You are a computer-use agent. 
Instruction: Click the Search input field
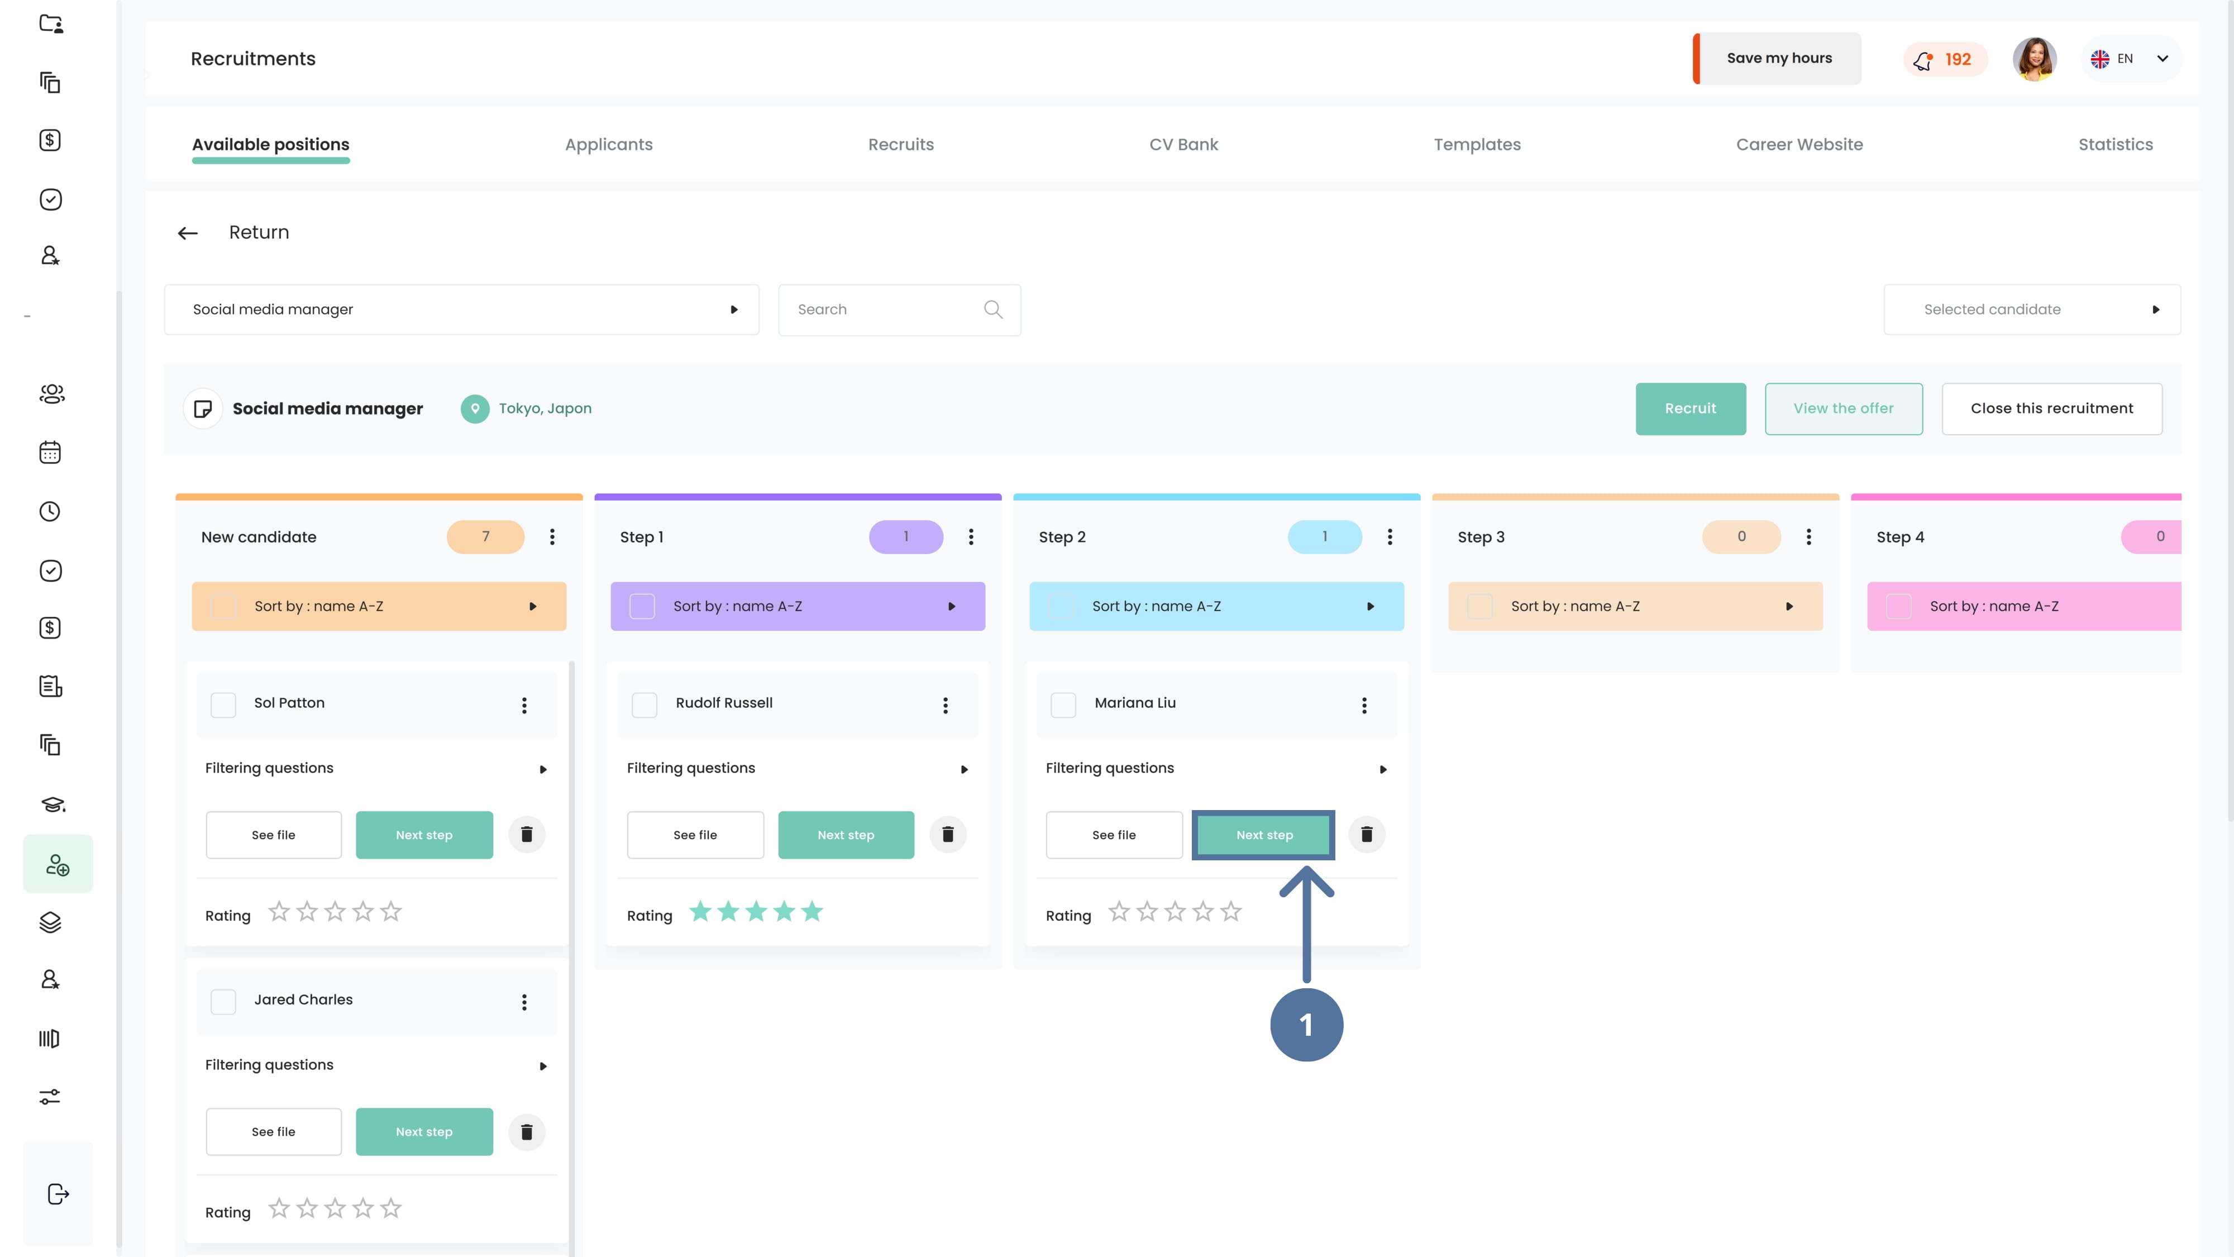[x=899, y=310]
